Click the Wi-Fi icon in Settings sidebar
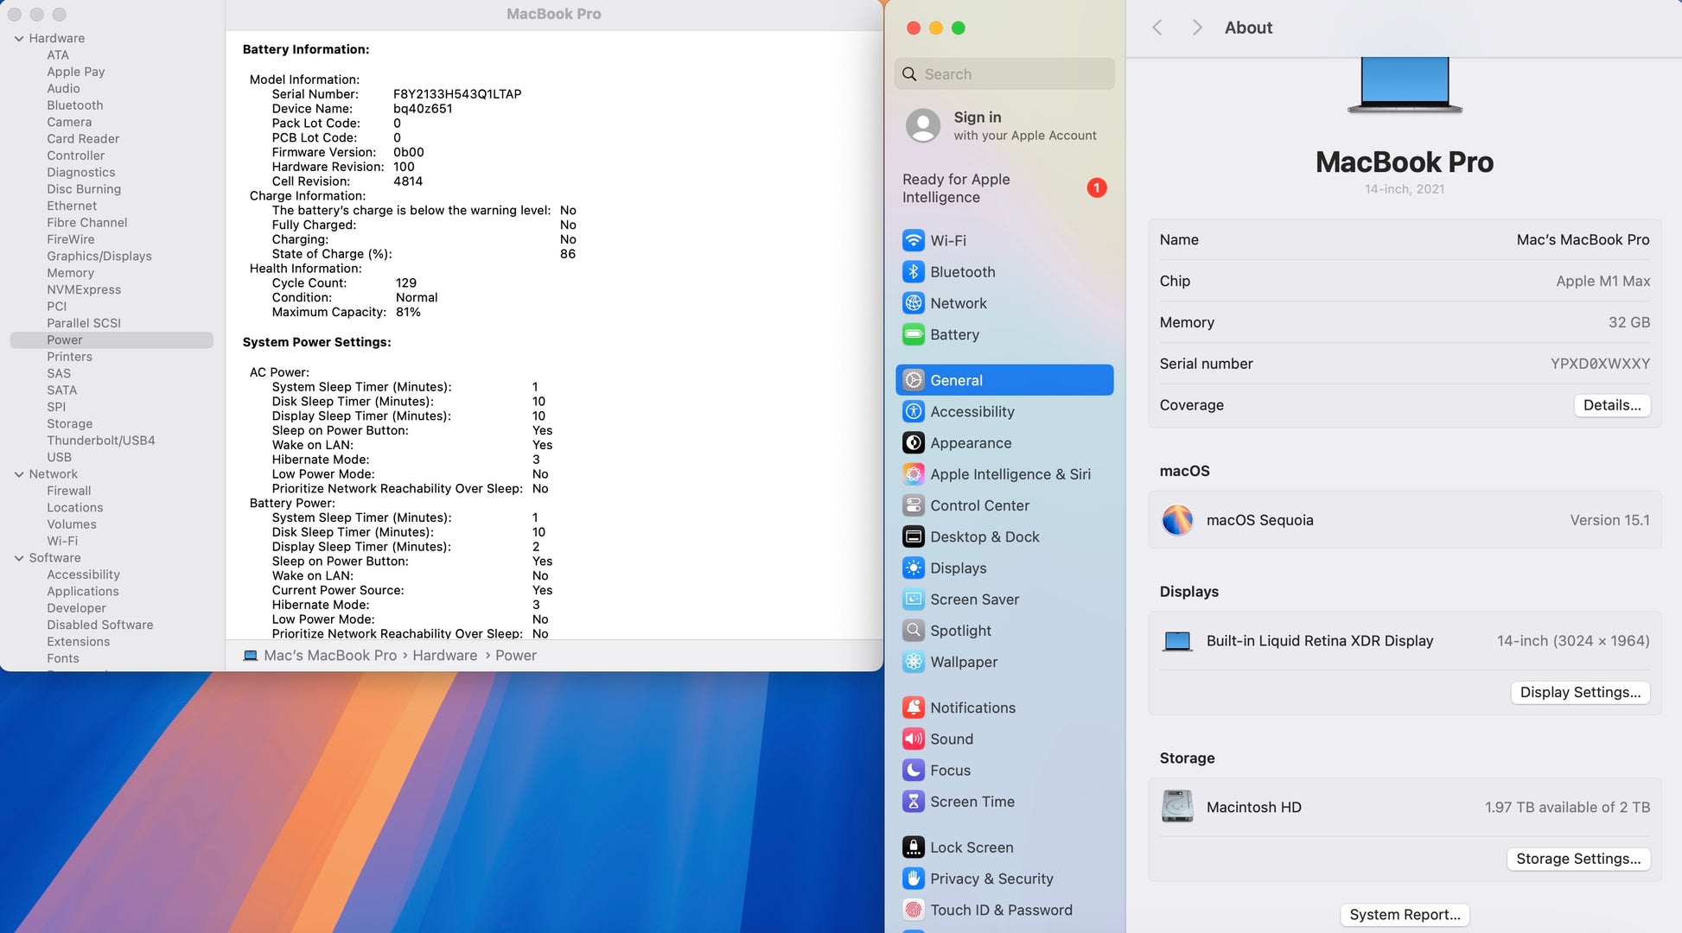This screenshot has width=1682, height=933. point(914,240)
